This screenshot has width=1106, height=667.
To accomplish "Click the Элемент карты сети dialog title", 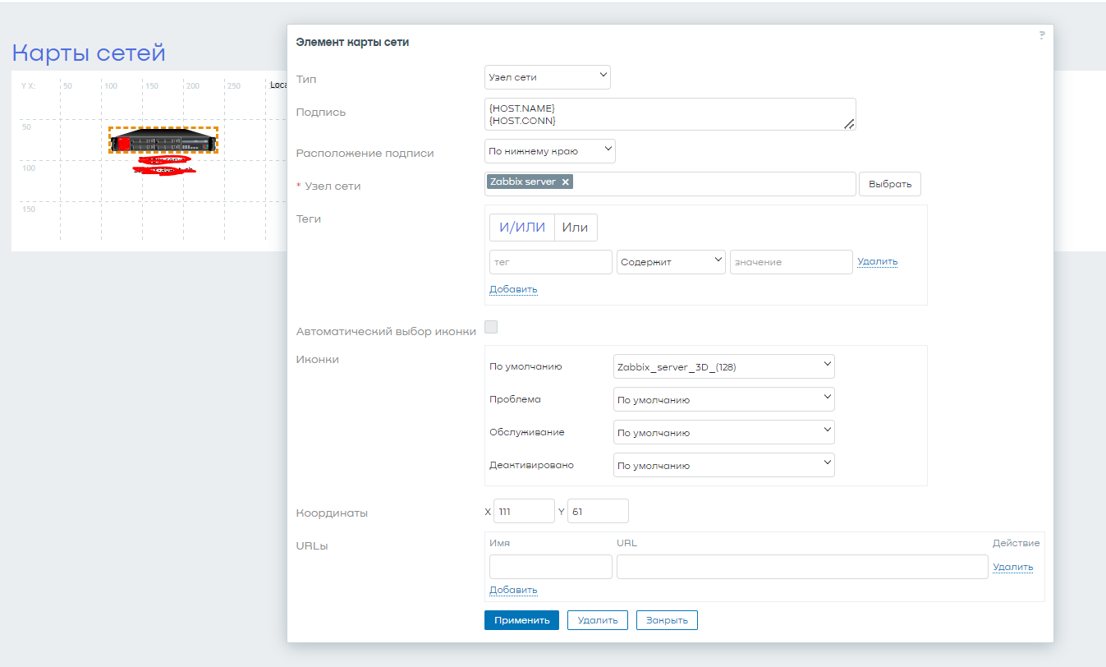I will (x=352, y=43).
